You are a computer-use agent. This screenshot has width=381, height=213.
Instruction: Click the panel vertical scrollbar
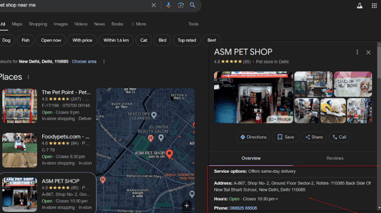click(x=379, y=62)
